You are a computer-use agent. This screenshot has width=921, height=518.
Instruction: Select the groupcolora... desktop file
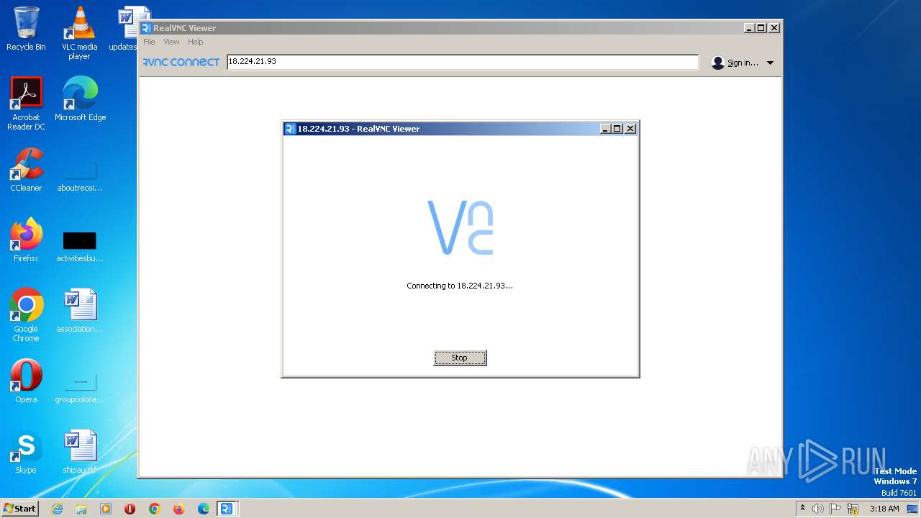coord(80,388)
